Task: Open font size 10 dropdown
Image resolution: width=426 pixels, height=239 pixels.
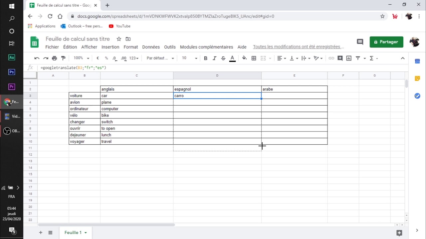Action: coord(189,58)
